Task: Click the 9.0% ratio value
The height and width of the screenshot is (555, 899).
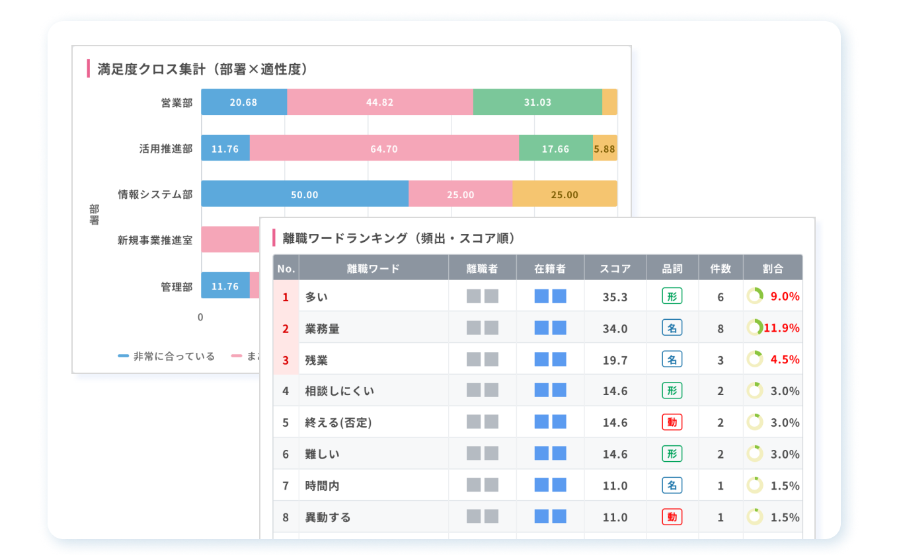Action: click(x=785, y=297)
